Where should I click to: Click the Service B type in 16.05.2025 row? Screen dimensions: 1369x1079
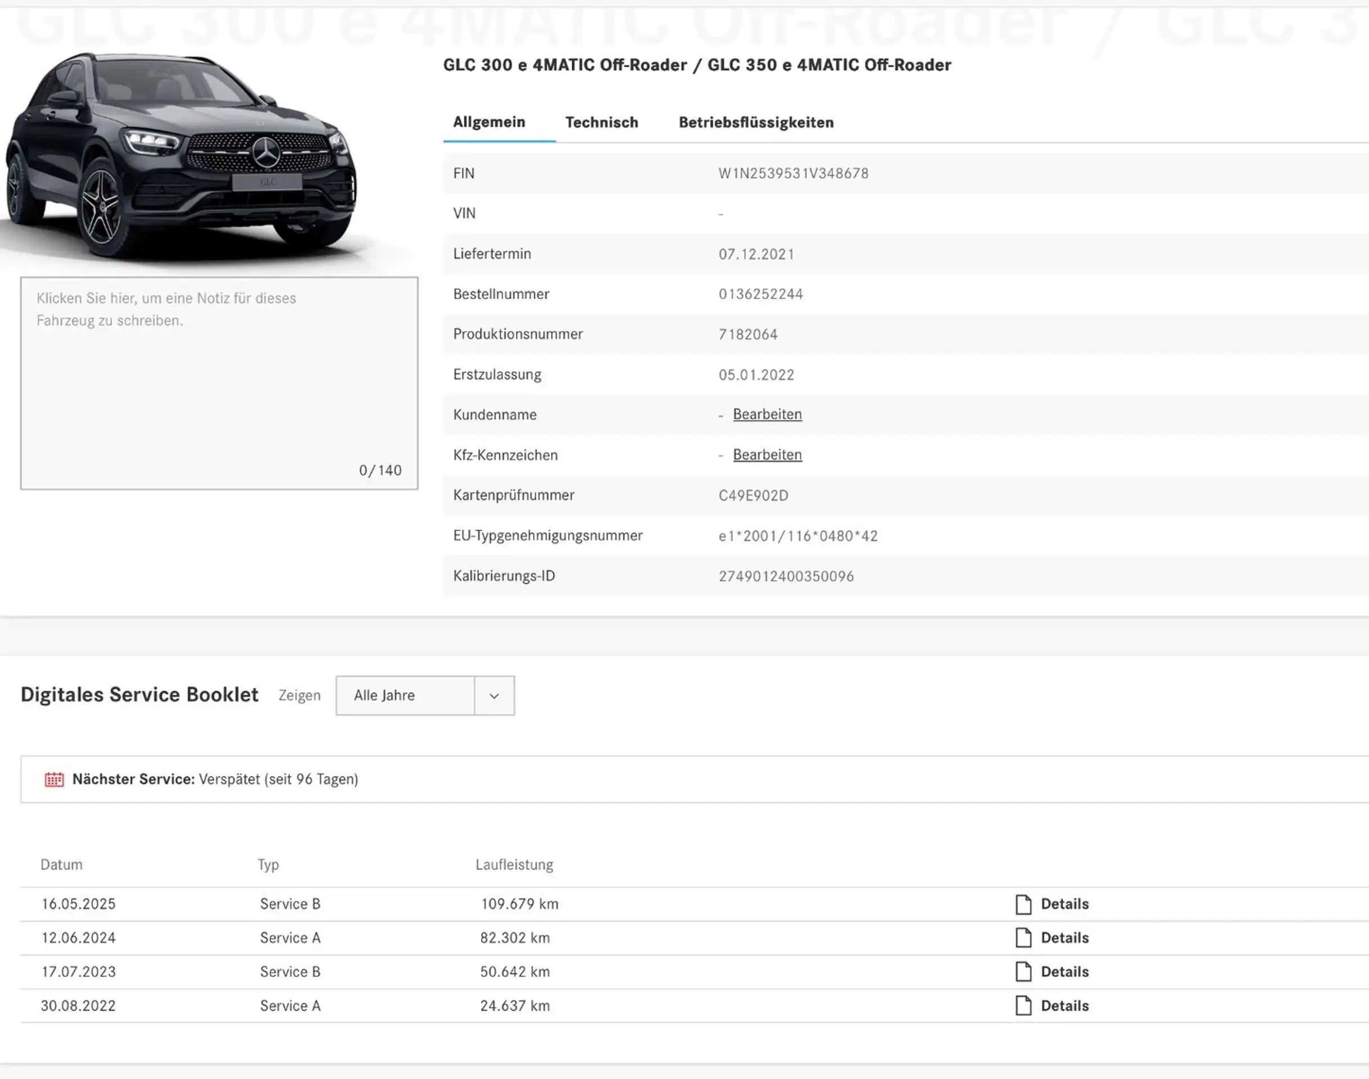(290, 904)
